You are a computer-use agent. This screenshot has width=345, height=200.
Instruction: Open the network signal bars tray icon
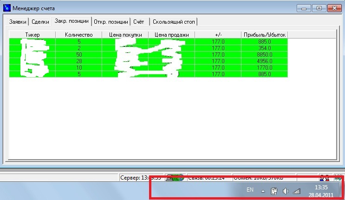[297, 191]
